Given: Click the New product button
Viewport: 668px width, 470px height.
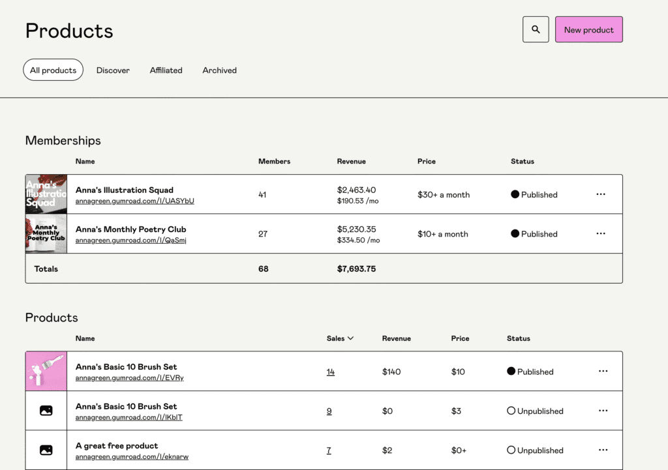Looking at the screenshot, I should (x=588, y=29).
